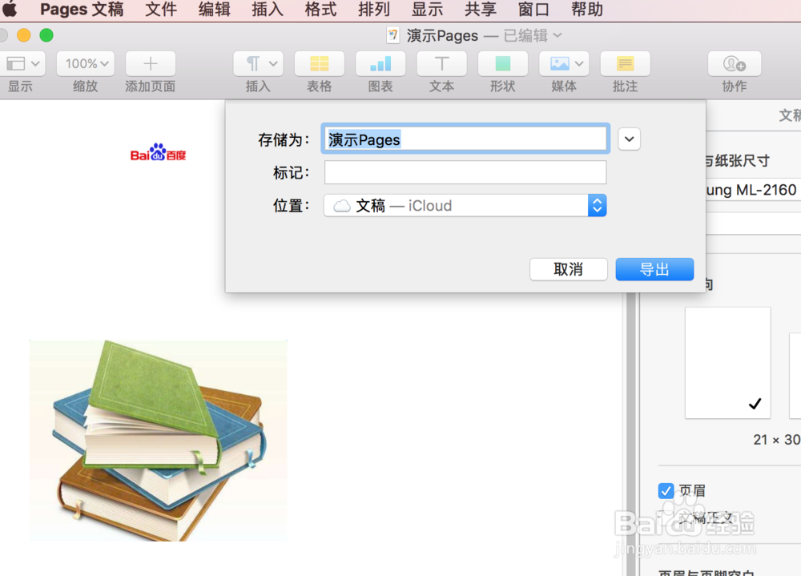Image resolution: width=801 pixels, height=576 pixels.
Task: Add a comment with the 批注 icon
Action: [625, 63]
